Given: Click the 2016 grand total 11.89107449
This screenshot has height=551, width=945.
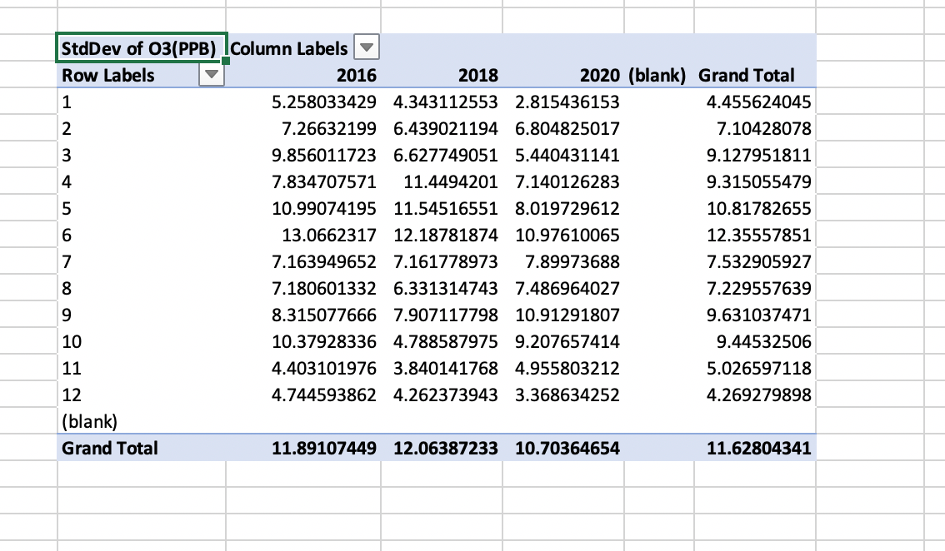Looking at the screenshot, I should [325, 449].
